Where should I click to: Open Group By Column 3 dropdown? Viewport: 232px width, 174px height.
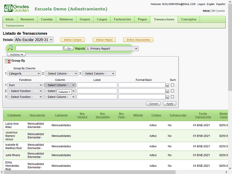[99, 74]
